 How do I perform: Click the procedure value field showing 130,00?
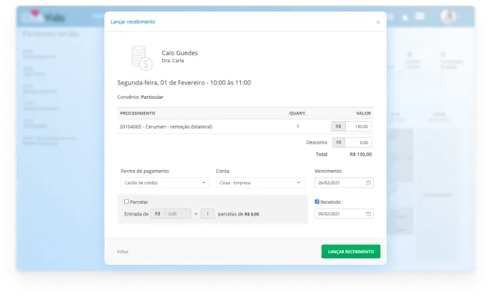click(358, 127)
